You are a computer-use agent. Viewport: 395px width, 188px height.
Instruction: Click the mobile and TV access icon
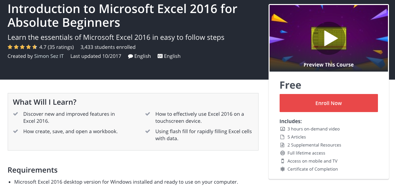coord(282,161)
